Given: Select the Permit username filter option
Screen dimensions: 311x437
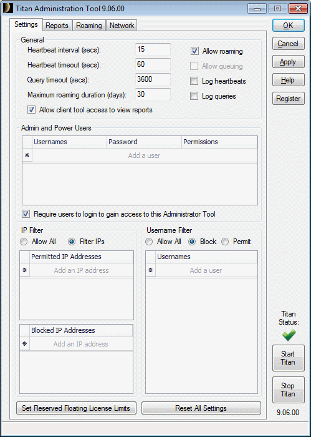Looking at the screenshot, I should tap(225, 242).
